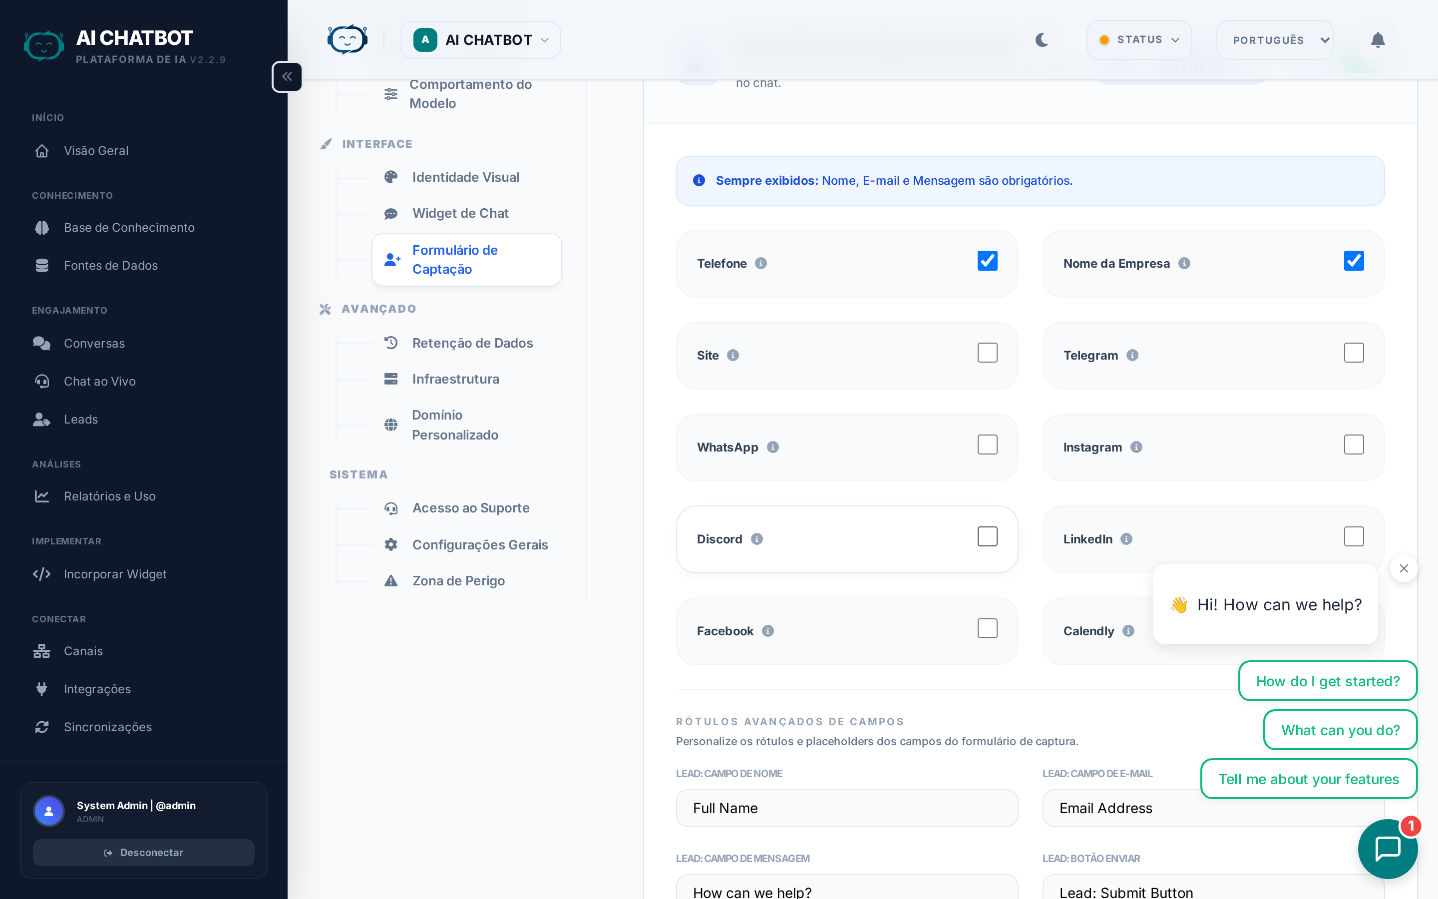Click the robot logo in top bar
Image resolution: width=1438 pixels, height=899 pixels.
[x=348, y=40]
